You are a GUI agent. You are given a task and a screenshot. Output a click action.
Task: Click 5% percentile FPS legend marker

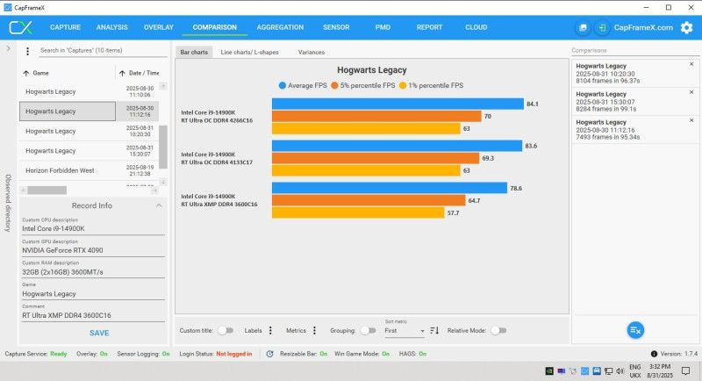[334, 85]
